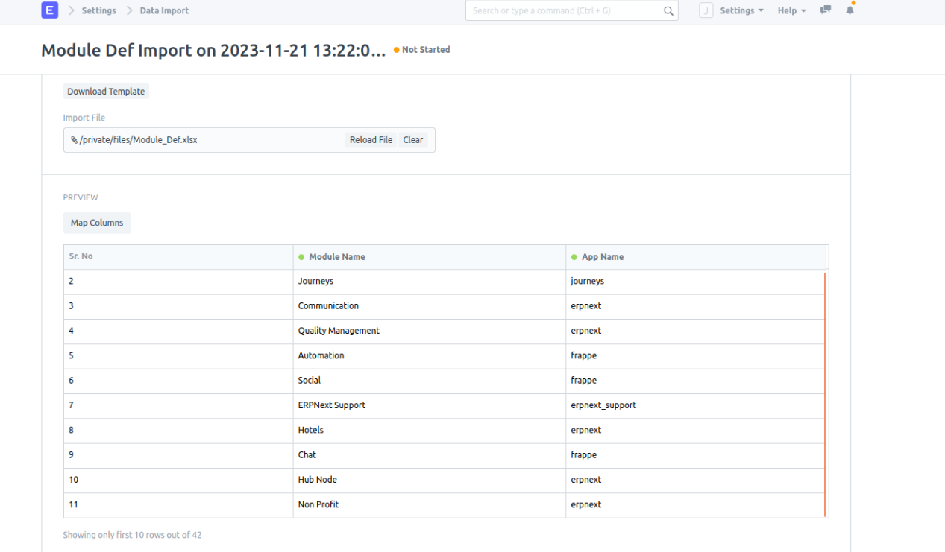Viewport: 945px width, 552px height.
Task: Focus the search or command bar
Action: (572, 10)
